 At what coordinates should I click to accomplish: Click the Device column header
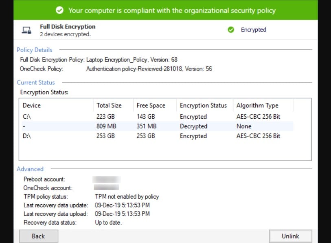(x=56, y=105)
